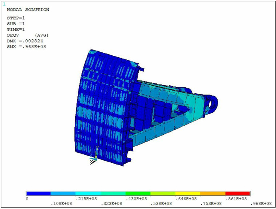Viewport: 276px width, 209px height.
Task: Click the NODAL SOLUTION title text
Action: (x=28, y=9)
